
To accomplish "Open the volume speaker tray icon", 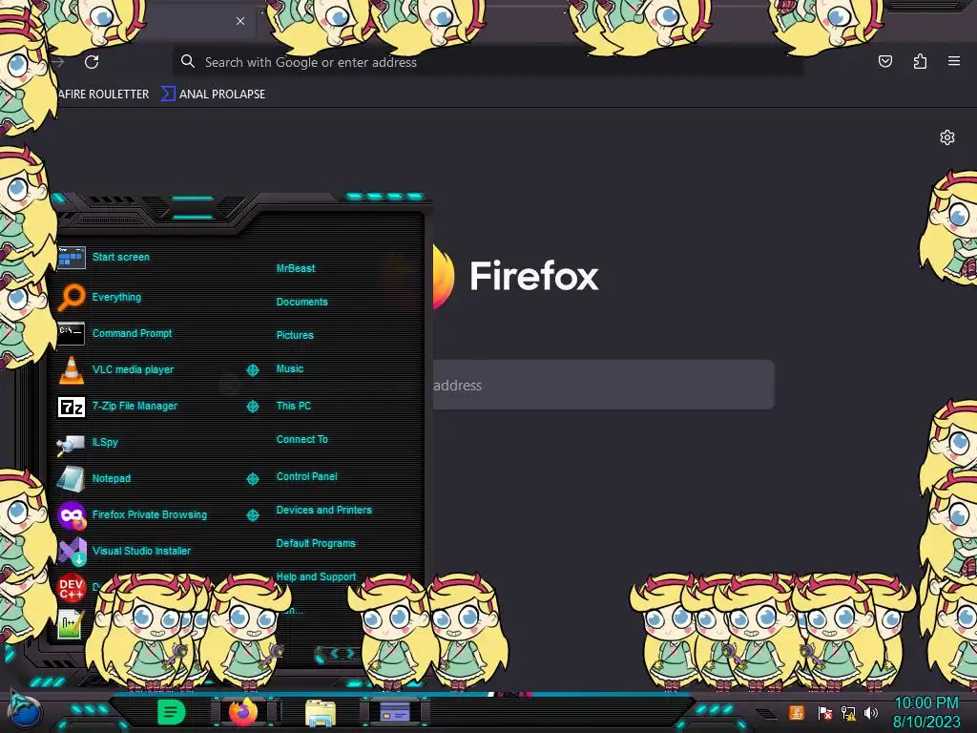I will [871, 712].
